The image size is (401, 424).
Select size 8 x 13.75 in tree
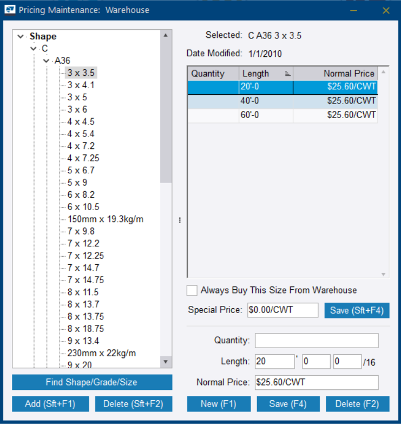86,316
